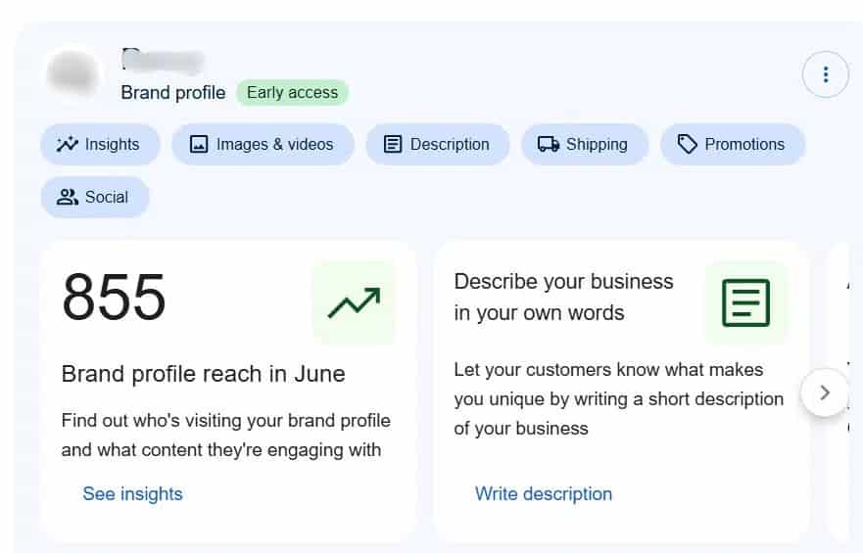Open the Description chip
This screenshot has width=863, height=553.
point(450,144)
